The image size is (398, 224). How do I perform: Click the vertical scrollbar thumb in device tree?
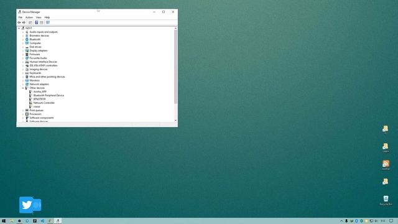[175, 67]
